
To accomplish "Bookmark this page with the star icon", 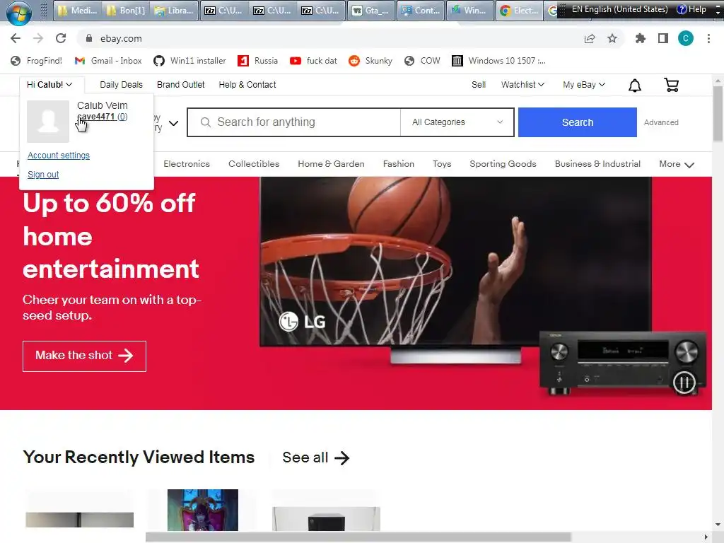I will pyautogui.click(x=612, y=38).
